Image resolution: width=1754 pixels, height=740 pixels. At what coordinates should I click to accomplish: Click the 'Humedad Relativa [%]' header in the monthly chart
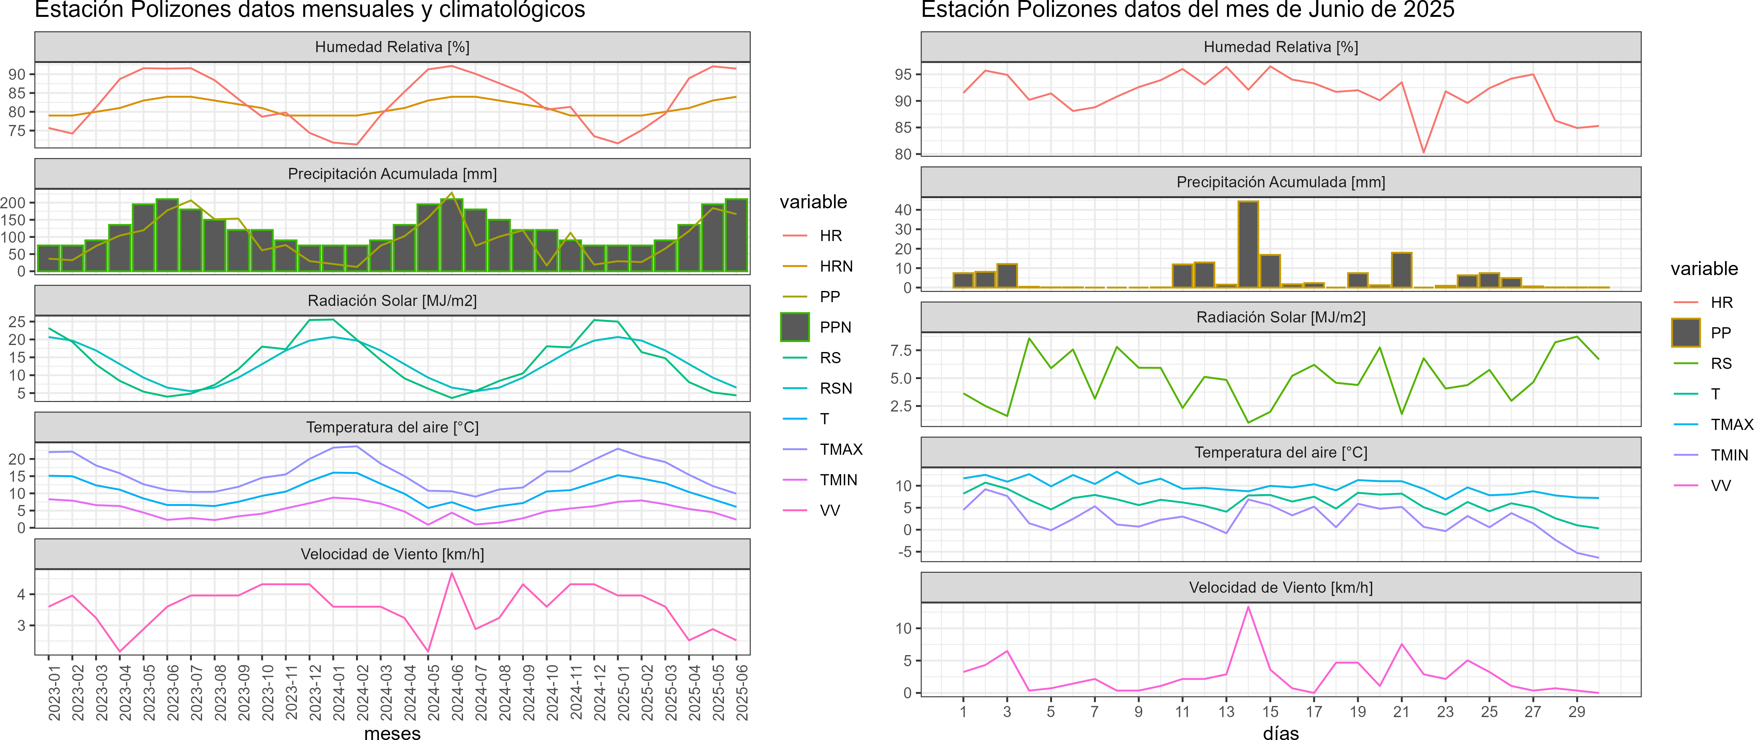(392, 47)
